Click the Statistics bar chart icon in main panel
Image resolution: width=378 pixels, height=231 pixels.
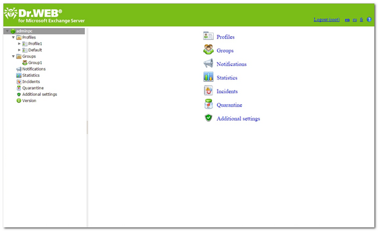click(x=208, y=77)
